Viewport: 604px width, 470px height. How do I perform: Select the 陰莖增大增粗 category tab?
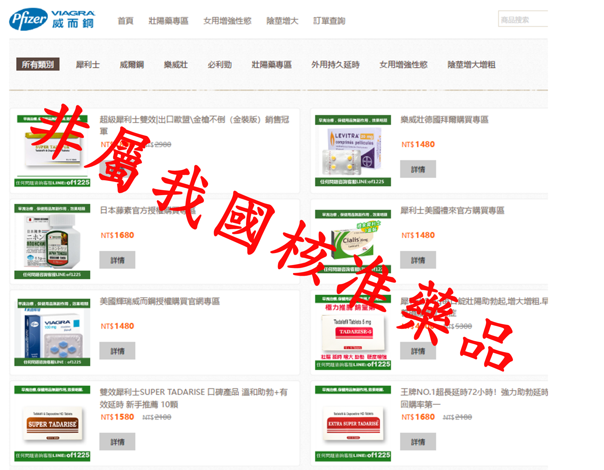(x=471, y=64)
